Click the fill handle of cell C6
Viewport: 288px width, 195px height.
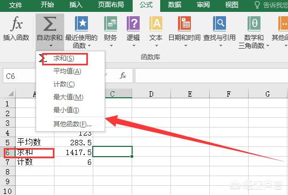(x=132, y=156)
